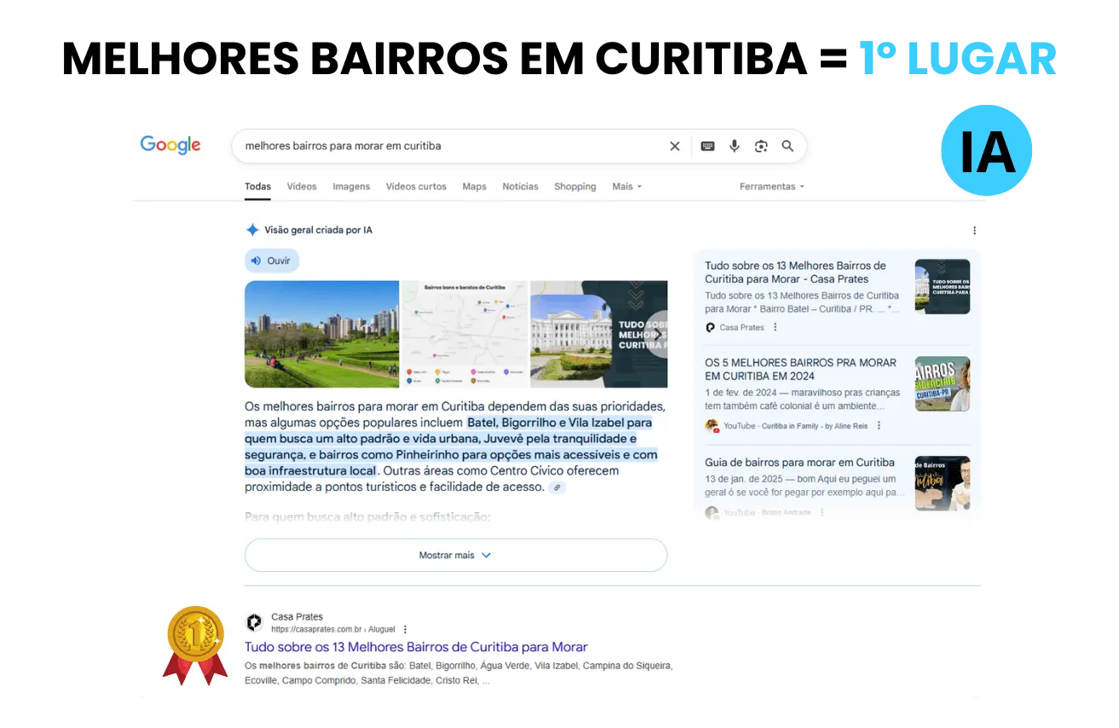
Task: Click the organic result snippet listing Água Verde
Action: coord(459,673)
